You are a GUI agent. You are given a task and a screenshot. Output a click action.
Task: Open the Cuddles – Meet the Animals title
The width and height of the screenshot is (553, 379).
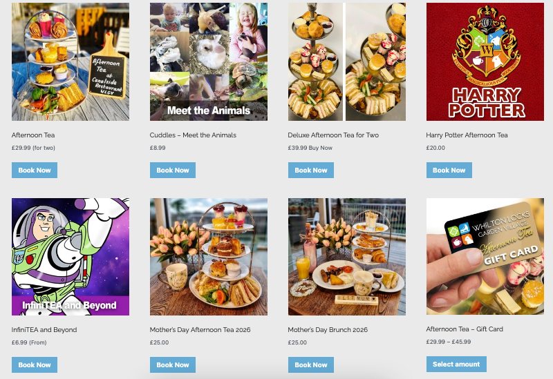click(x=193, y=135)
